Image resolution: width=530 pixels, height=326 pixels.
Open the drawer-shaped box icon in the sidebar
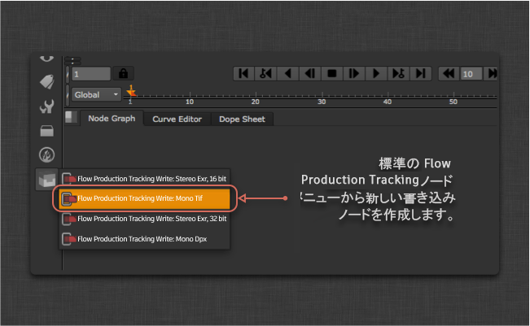(x=47, y=131)
